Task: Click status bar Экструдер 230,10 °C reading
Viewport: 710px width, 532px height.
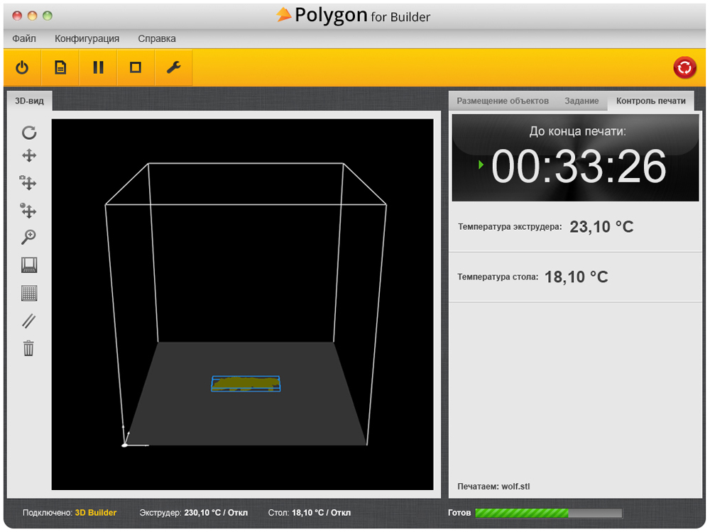Action: point(193,513)
